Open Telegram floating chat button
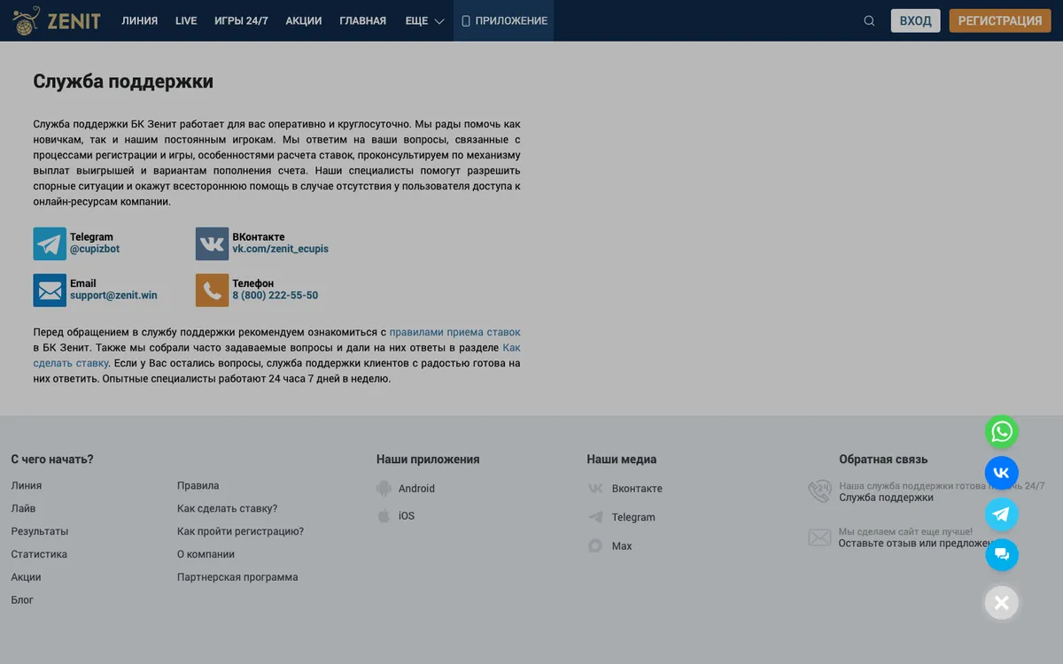The height and width of the screenshot is (664, 1063). (x=1002, y=514)
